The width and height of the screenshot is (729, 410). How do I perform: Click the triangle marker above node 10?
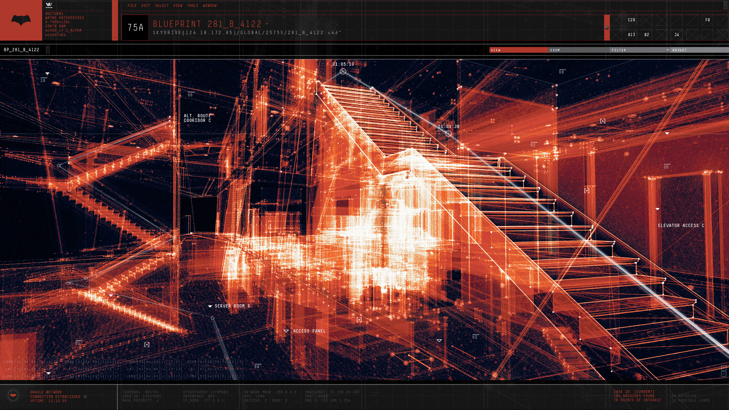point(47,74)
